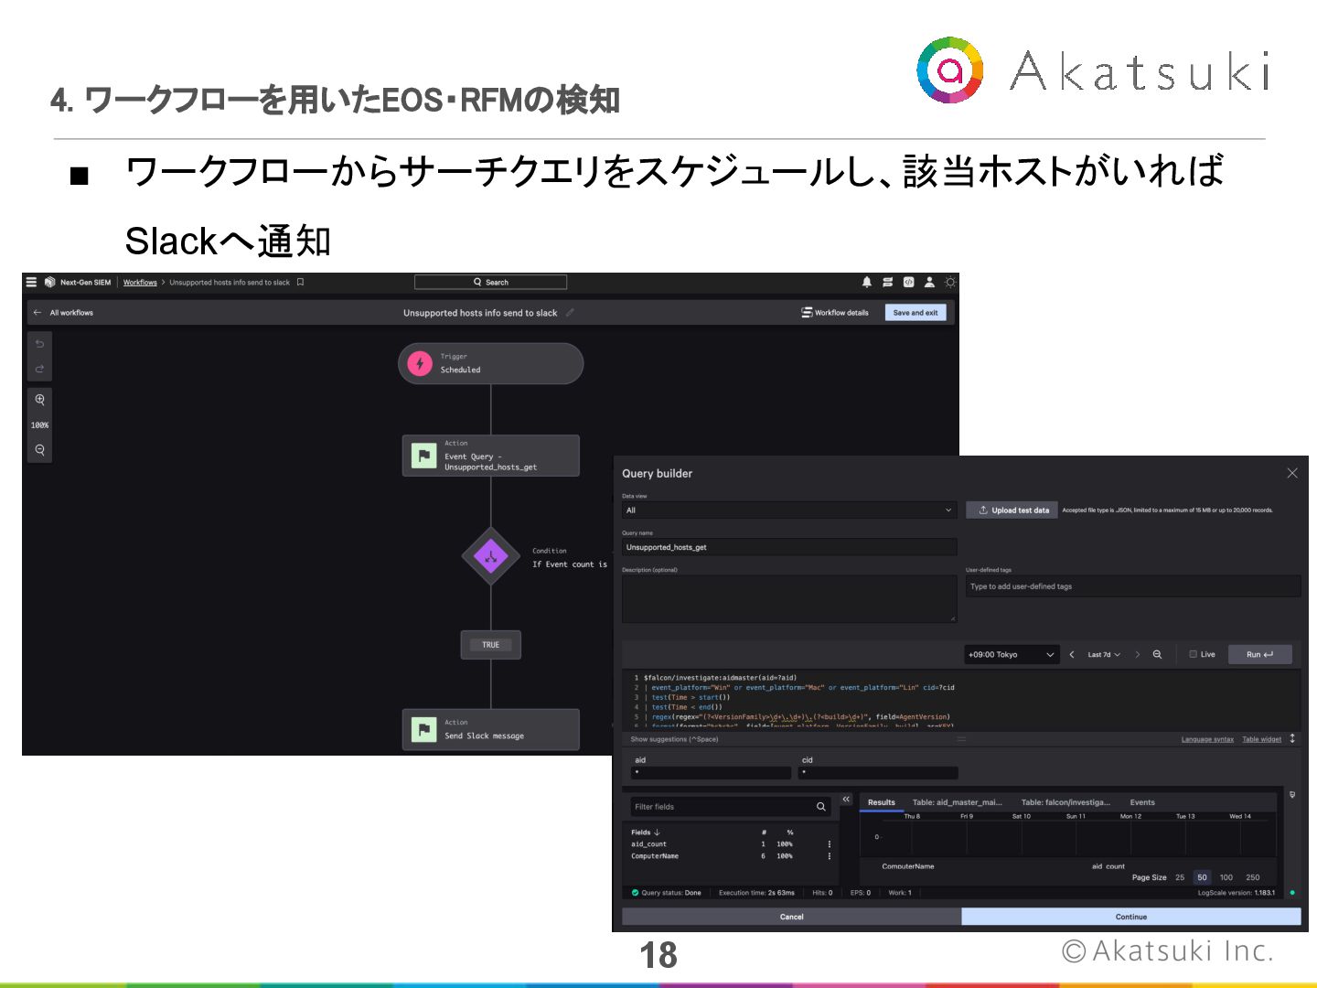Run the query
The height and width of the screenshot is (988, 1317).
[x=1259, y=654]
